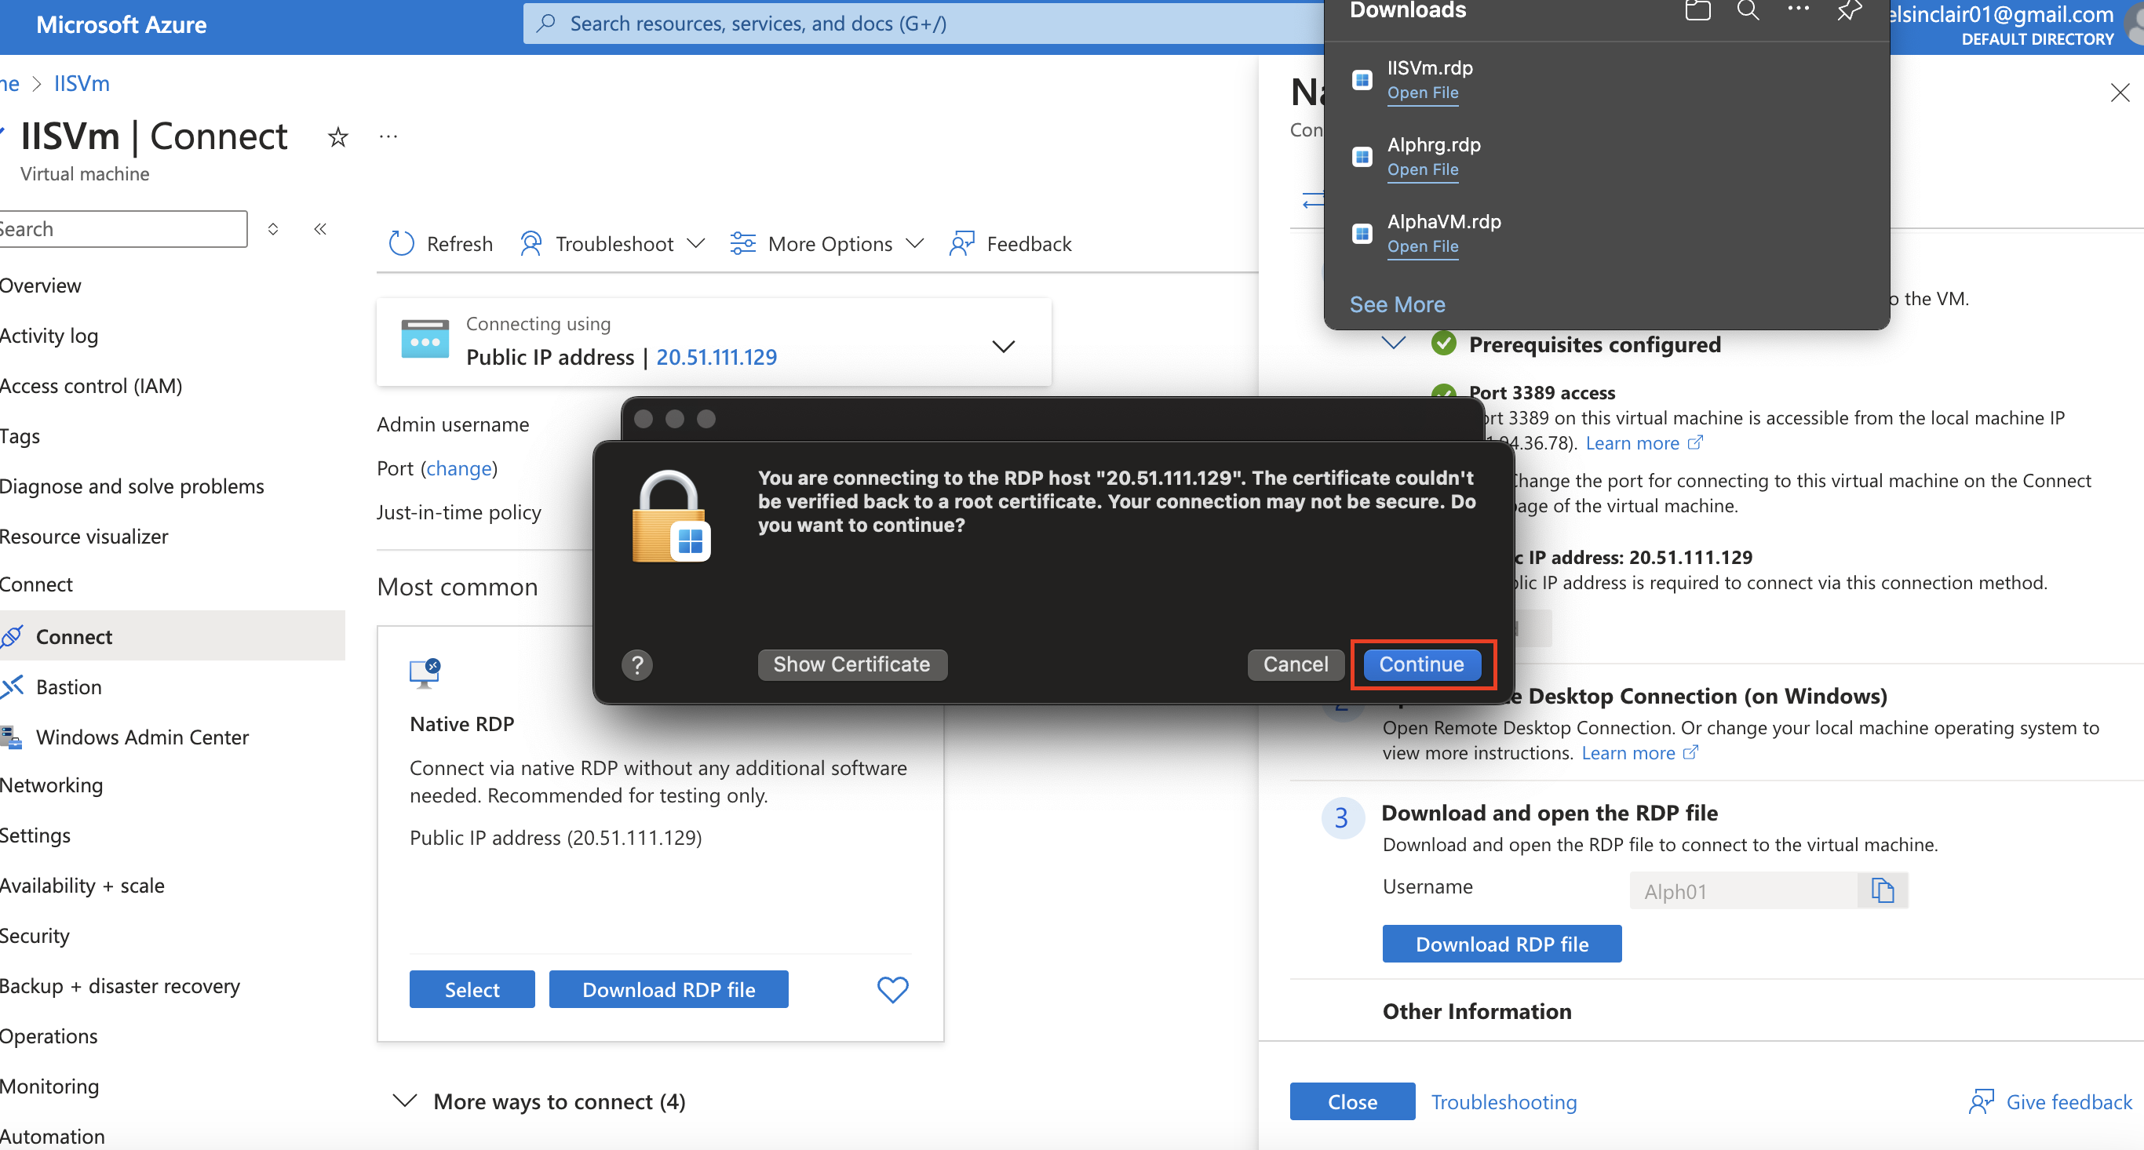The width and height of the screenshot is (2144, 1150).
Task: Download RDP file from Native RDP card
Action: [669, 989]
